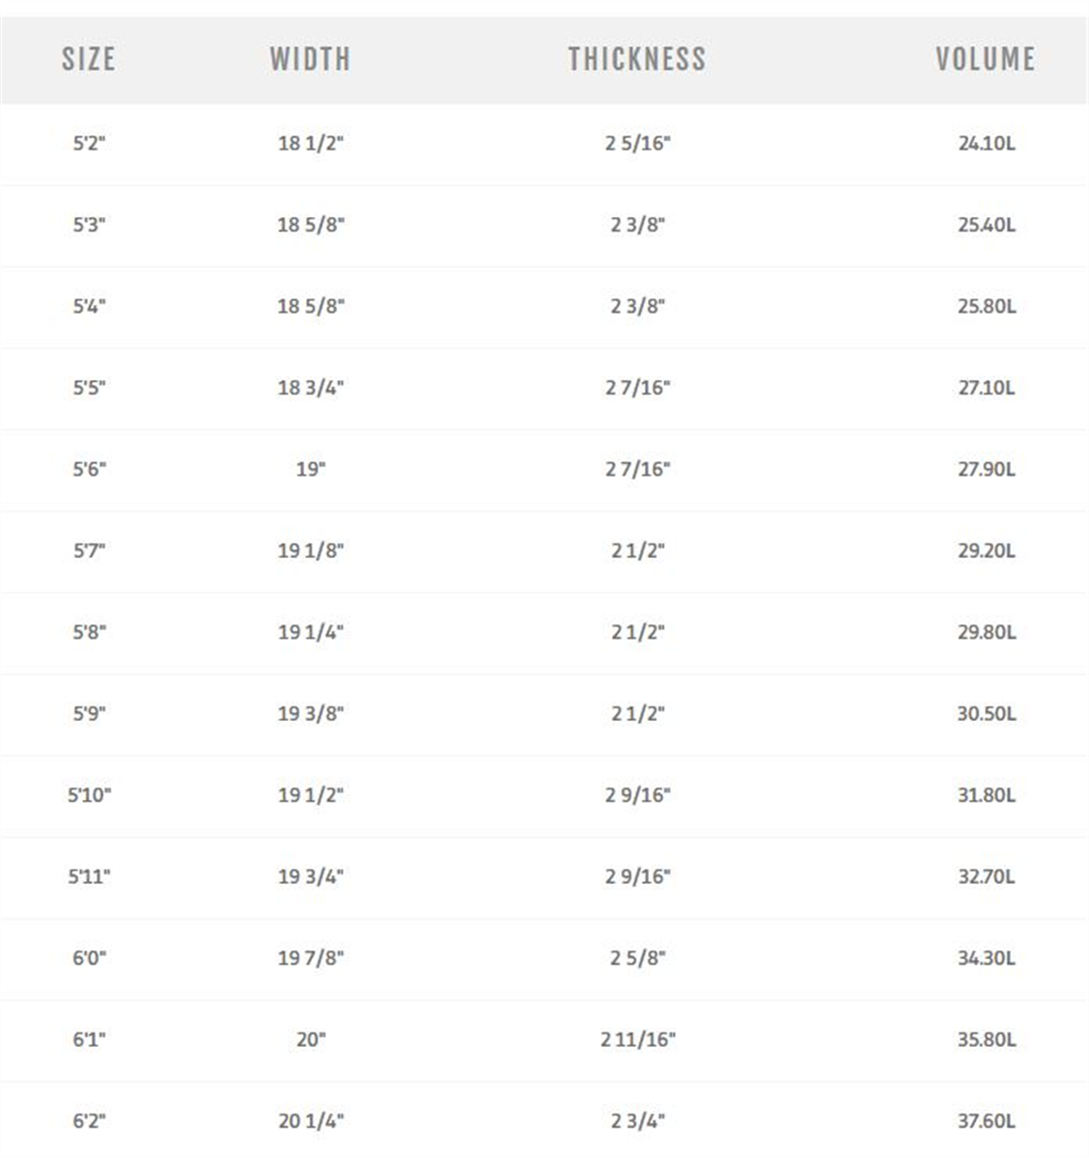
Task: Click the 19 7/8" width value
Action: (x=311, y=958)
